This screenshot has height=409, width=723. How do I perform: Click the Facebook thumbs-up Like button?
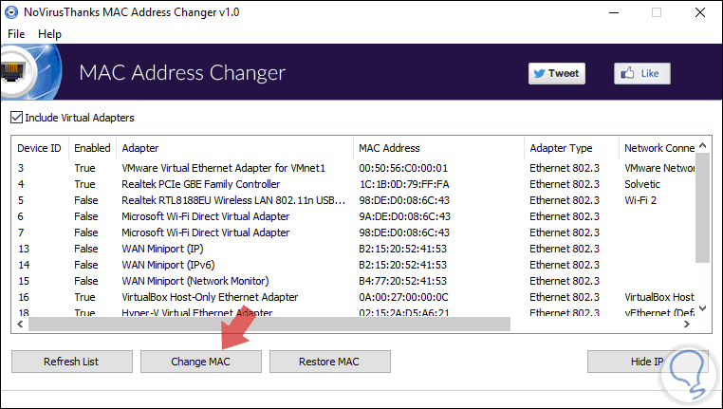(641, 73)
